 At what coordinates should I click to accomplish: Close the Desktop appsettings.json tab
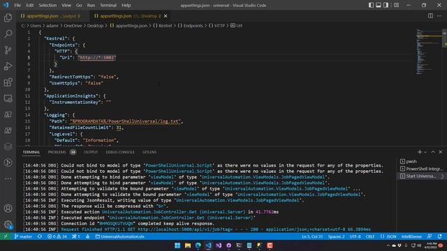166,16
